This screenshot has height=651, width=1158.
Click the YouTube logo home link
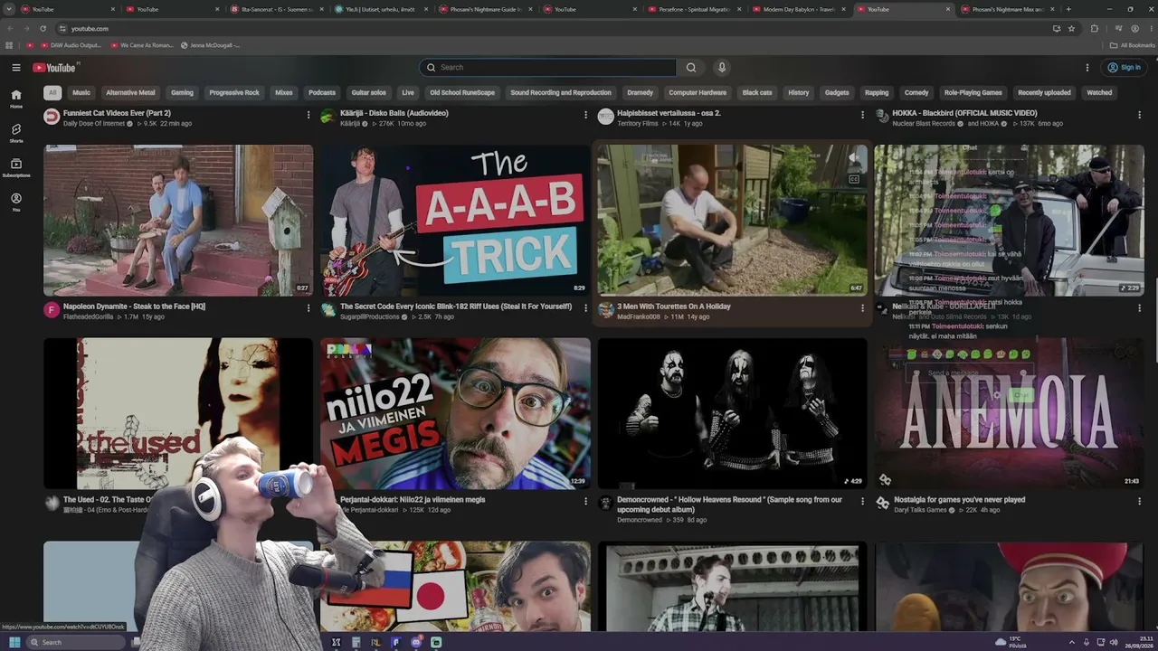tap(54, 67)
